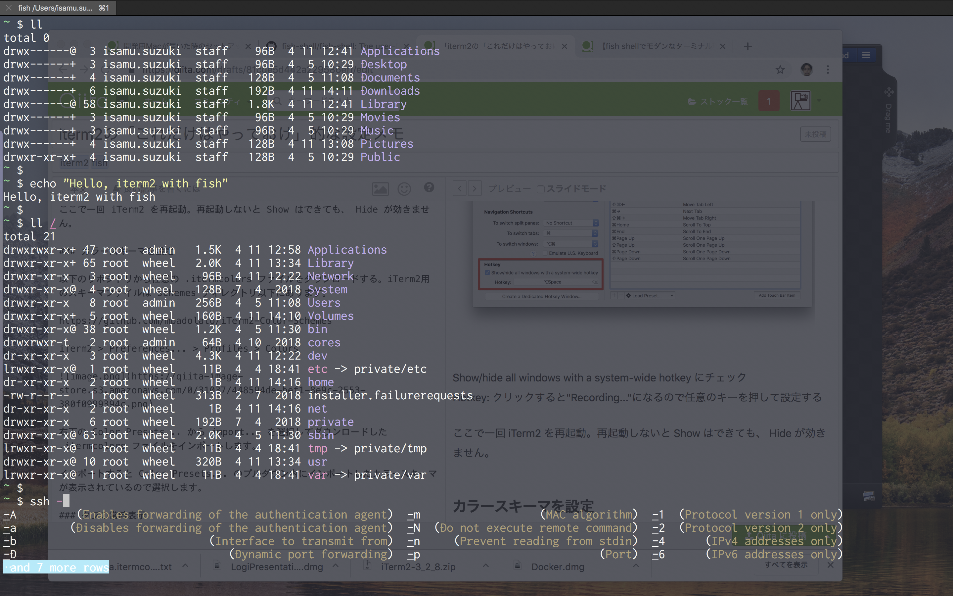Viewport: 953px width, 596px height.
Task: Open the Chrome profile avatar
Action: coord(806,70)
